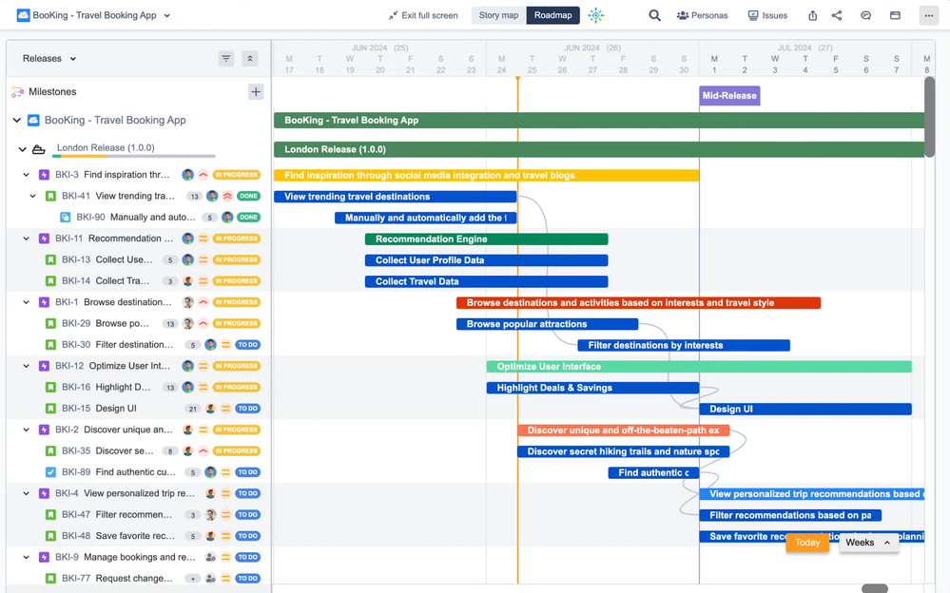The width and height of the screenshot is (950, 593).
Task: Collapse the BKI-3 epic row
Action: 27,175
